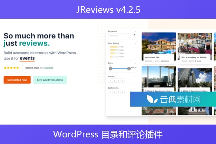Screen dimensions: 216x144
Task: Click the User Rating label
Action: coord(113,43)
